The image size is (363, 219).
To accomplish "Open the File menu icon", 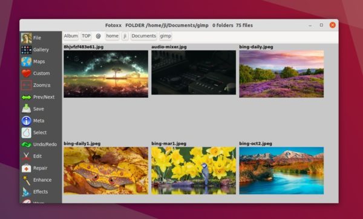I will (x=26, y=38).
